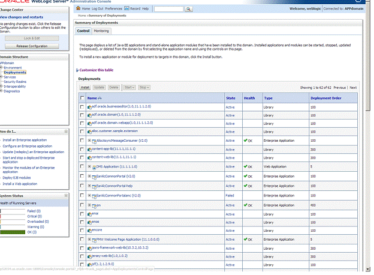Image resolution: width=374 pixels, height=275 pixels.
Task: Click Log Out in top menu
Action: tap(98, 8)
